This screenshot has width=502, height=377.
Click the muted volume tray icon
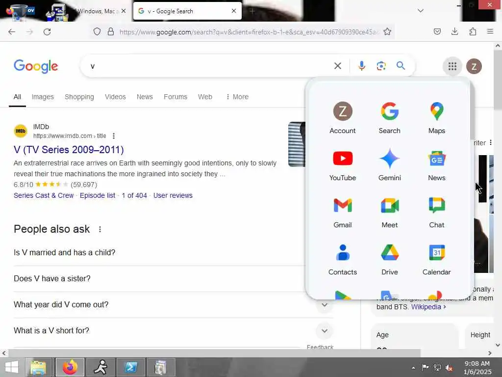coord(449,368)
